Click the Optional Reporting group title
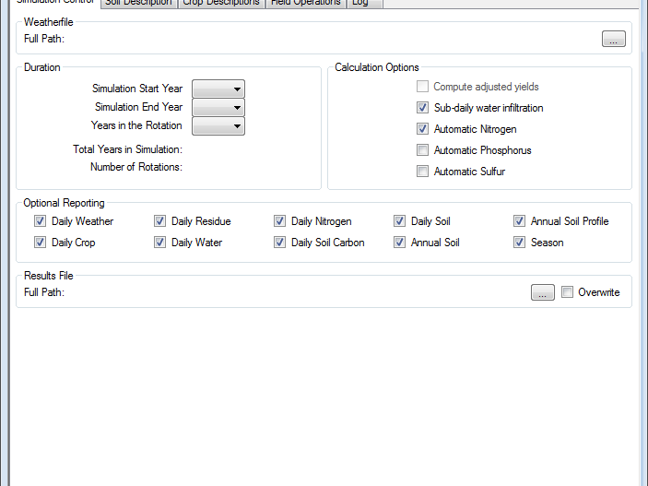This screenshot has width=648, height=486. coord(64,203)
